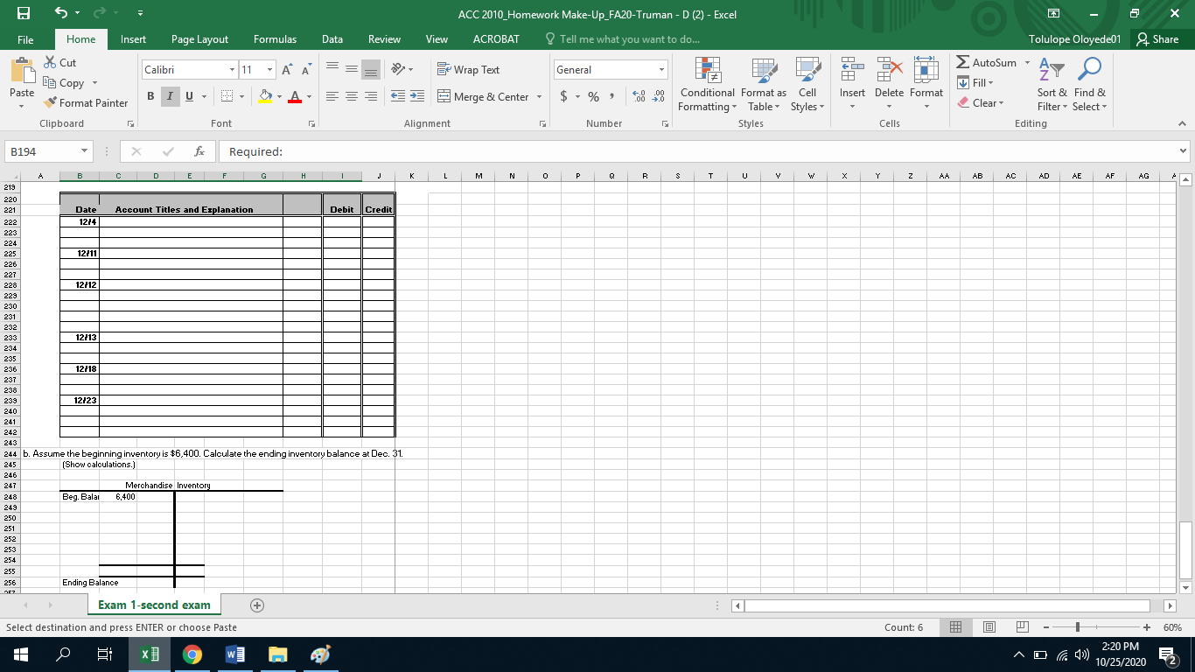The image size is (1195, 672).
Task: Click Merge & Center button
Action: pos(484,97)
